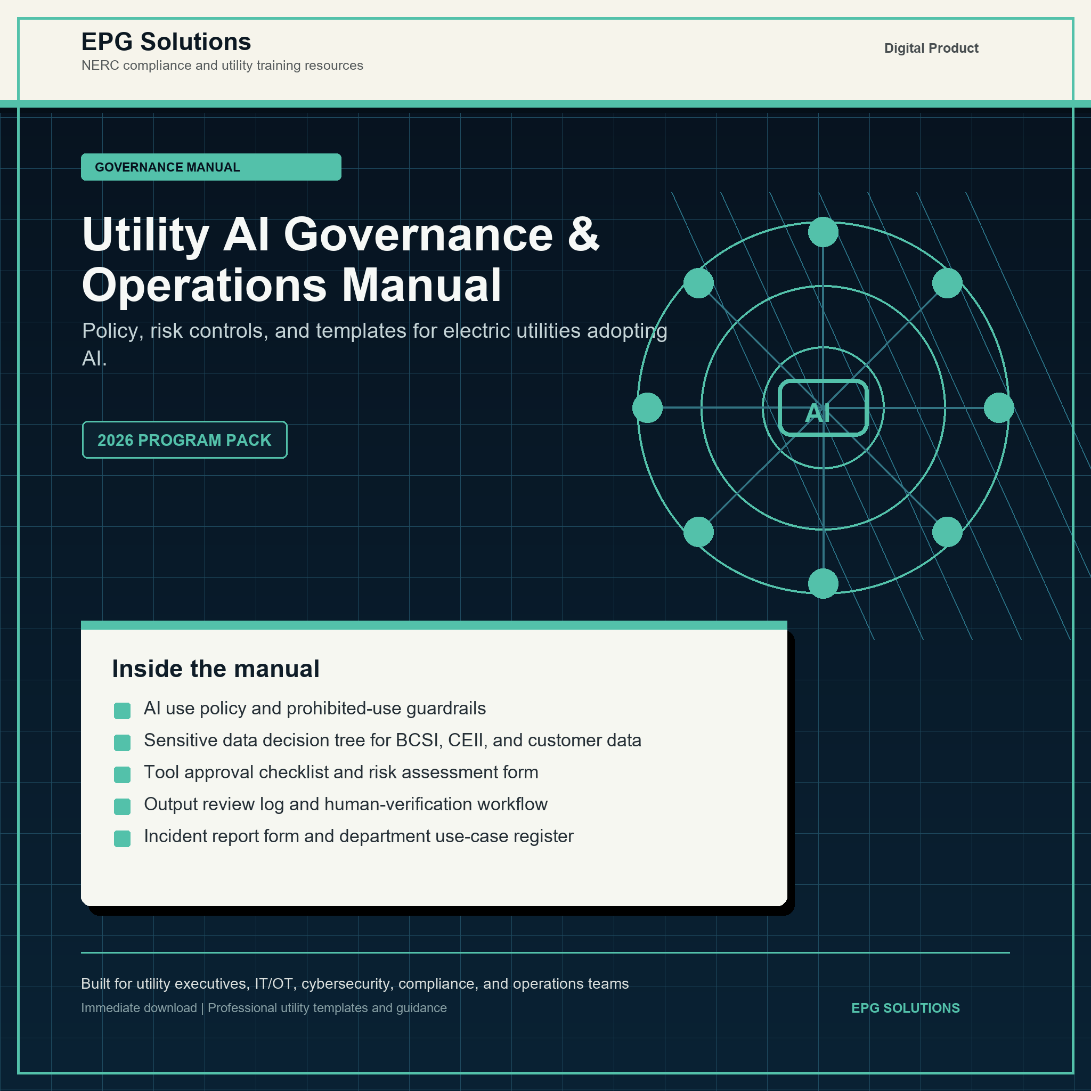Click the Incident report form item
The height and width of the screenshot is (1091, 1091).
tap(359, 836)
